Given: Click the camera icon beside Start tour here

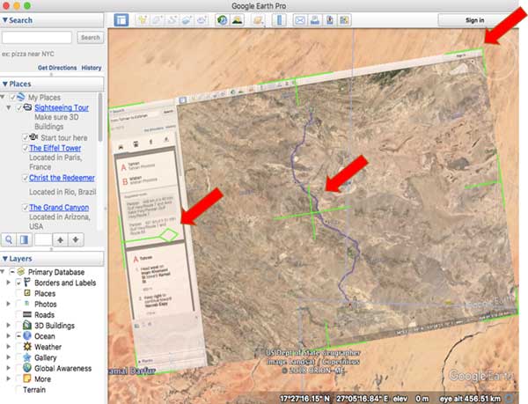Looking at the screenshot, I should 33,137.
